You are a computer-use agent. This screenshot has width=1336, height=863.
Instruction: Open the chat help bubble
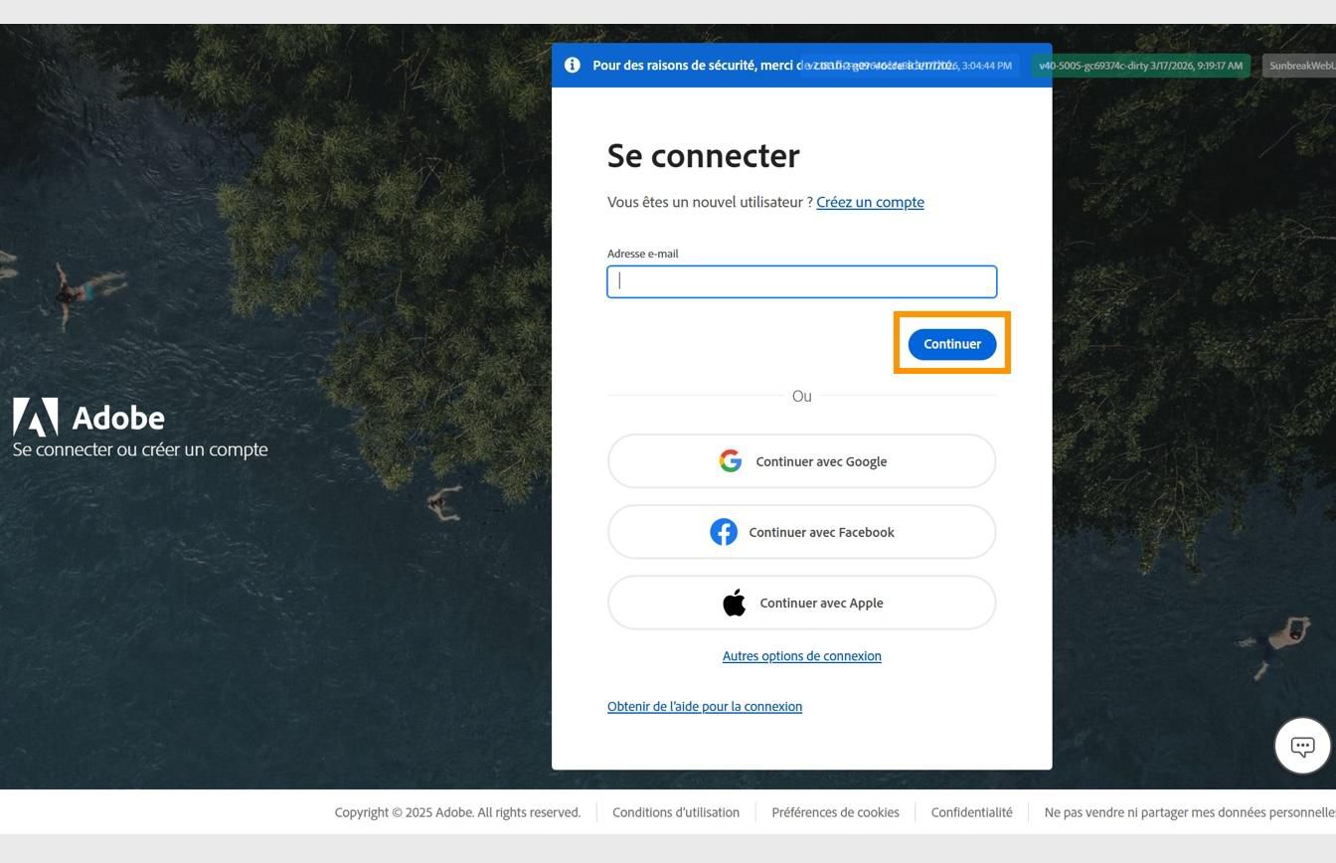tap(1302, 745)
